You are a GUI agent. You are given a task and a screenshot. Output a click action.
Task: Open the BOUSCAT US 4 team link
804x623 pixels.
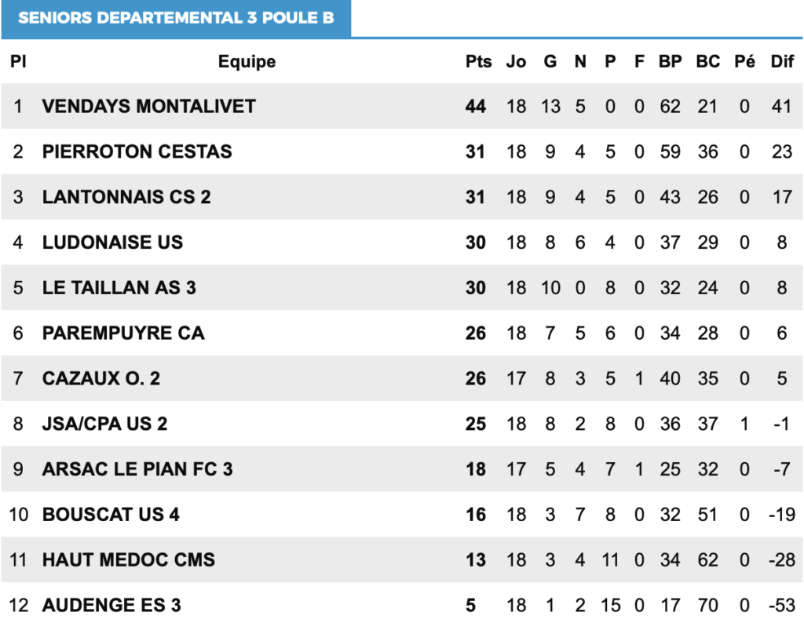point(111,515)
